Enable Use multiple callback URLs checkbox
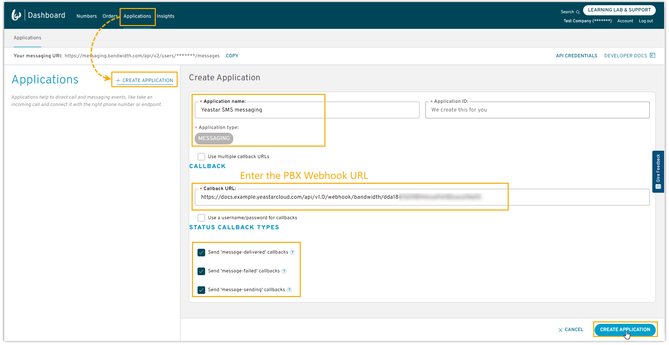669x345 pixels. pos(201,157)
